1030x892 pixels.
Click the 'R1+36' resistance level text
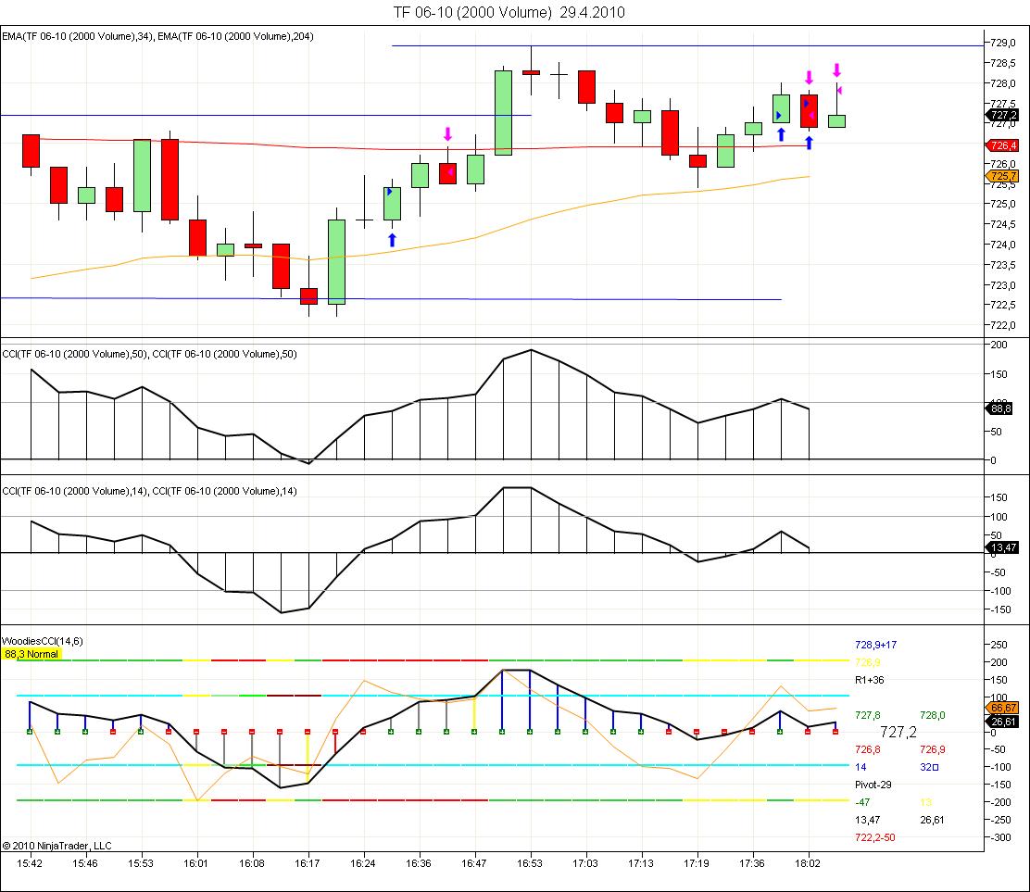[x=871, y=679]
